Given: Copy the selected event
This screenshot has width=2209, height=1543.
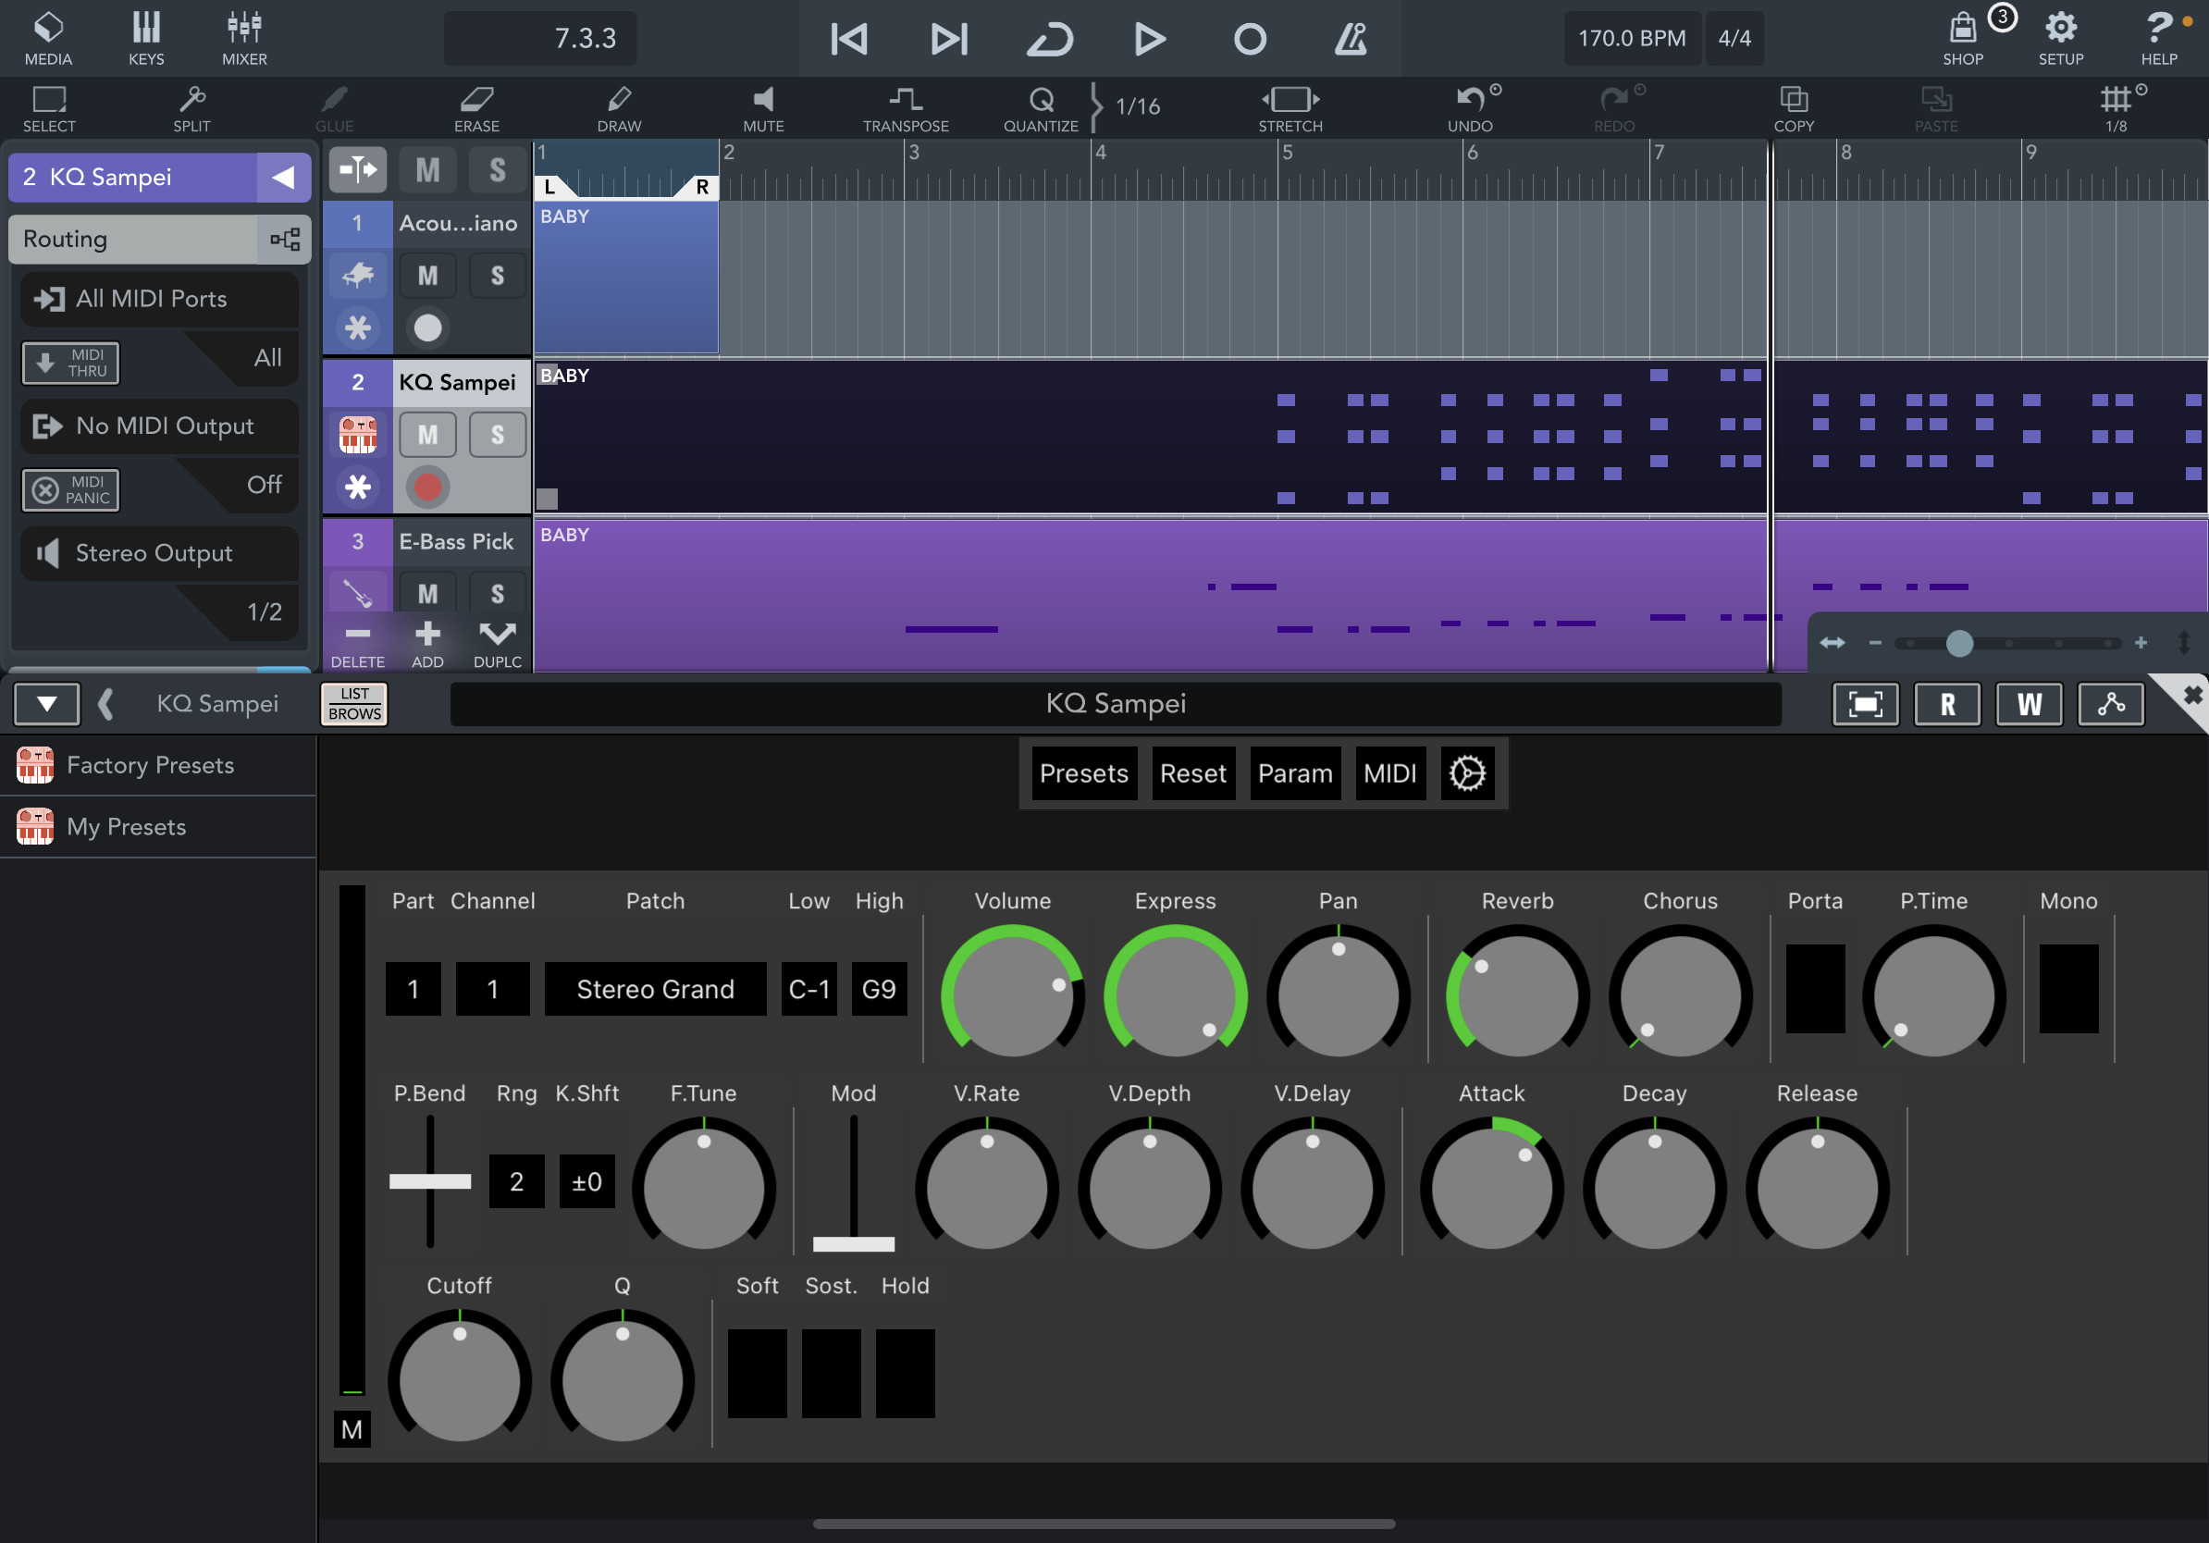Looking at the screenshot, I should (1794, 109).
